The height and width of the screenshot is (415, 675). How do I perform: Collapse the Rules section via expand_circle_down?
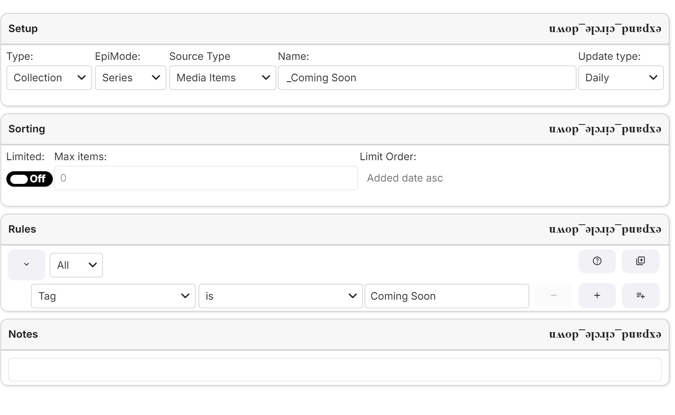click(604, 229)
